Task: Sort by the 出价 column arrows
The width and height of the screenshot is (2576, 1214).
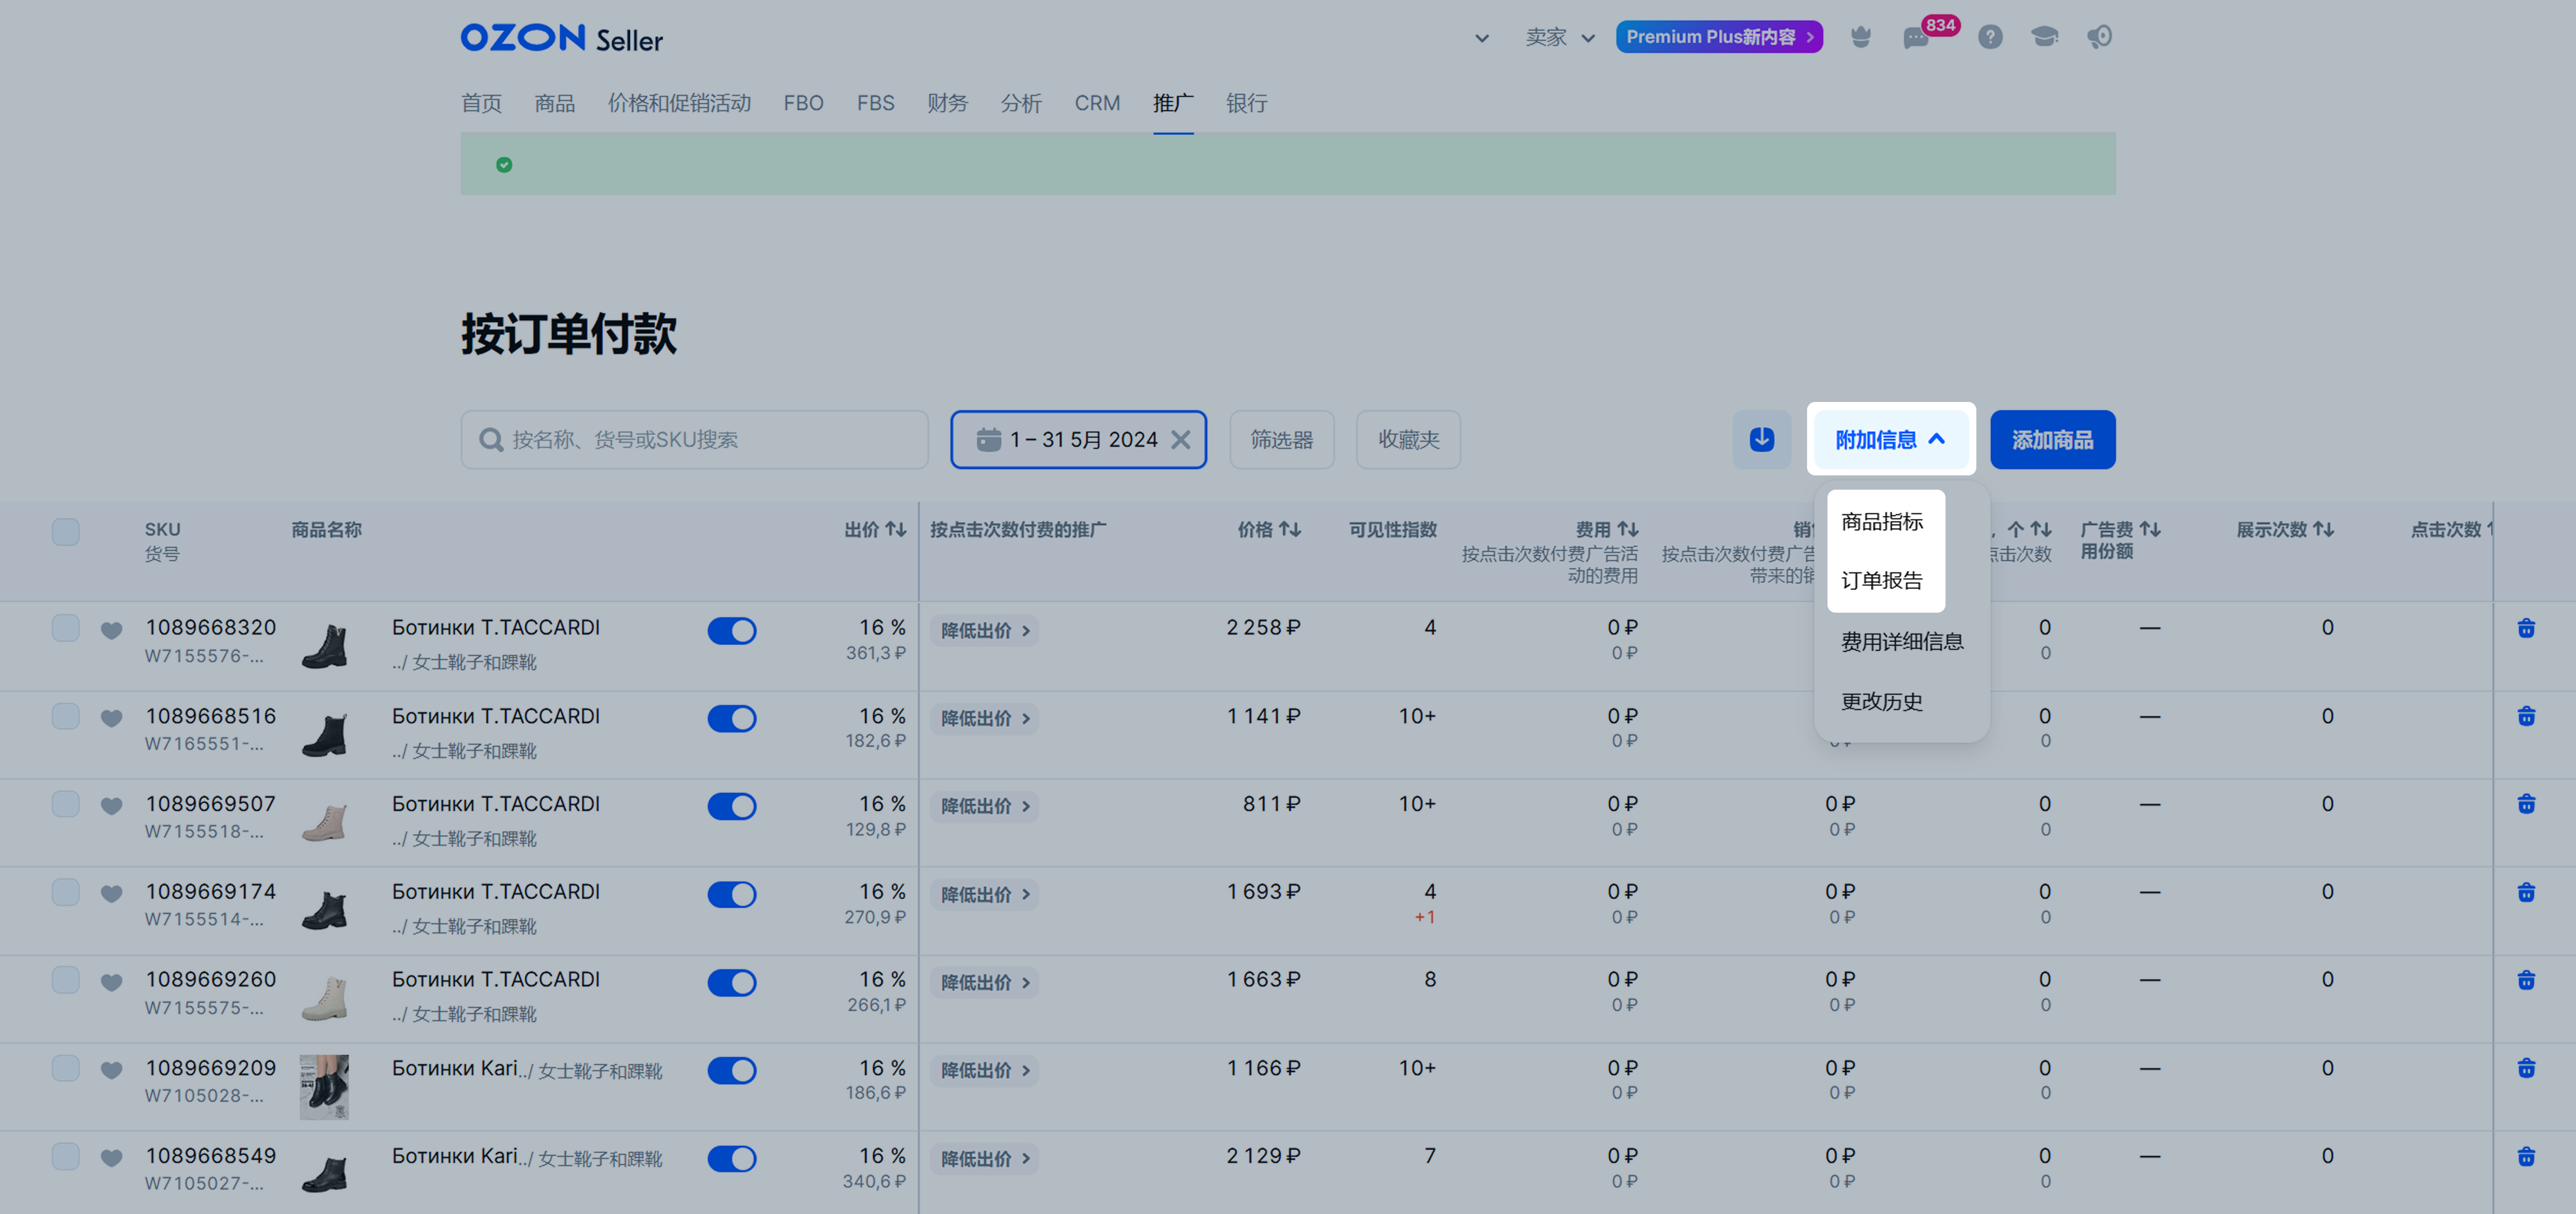Action: [896, 529]
